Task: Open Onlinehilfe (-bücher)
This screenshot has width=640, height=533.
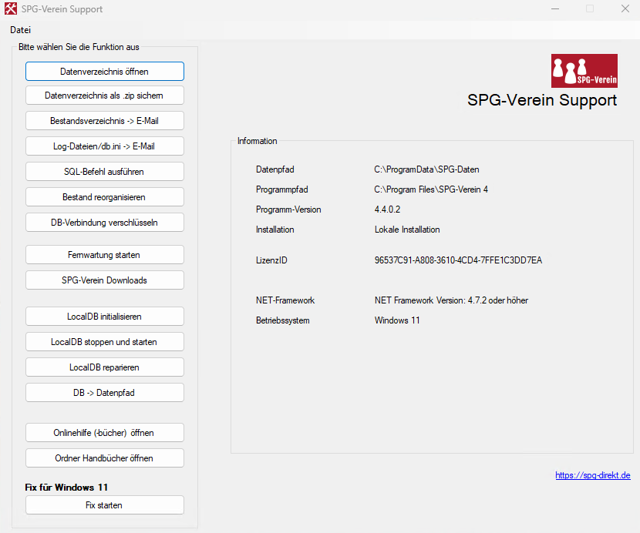Action: (x=104, y=433)
